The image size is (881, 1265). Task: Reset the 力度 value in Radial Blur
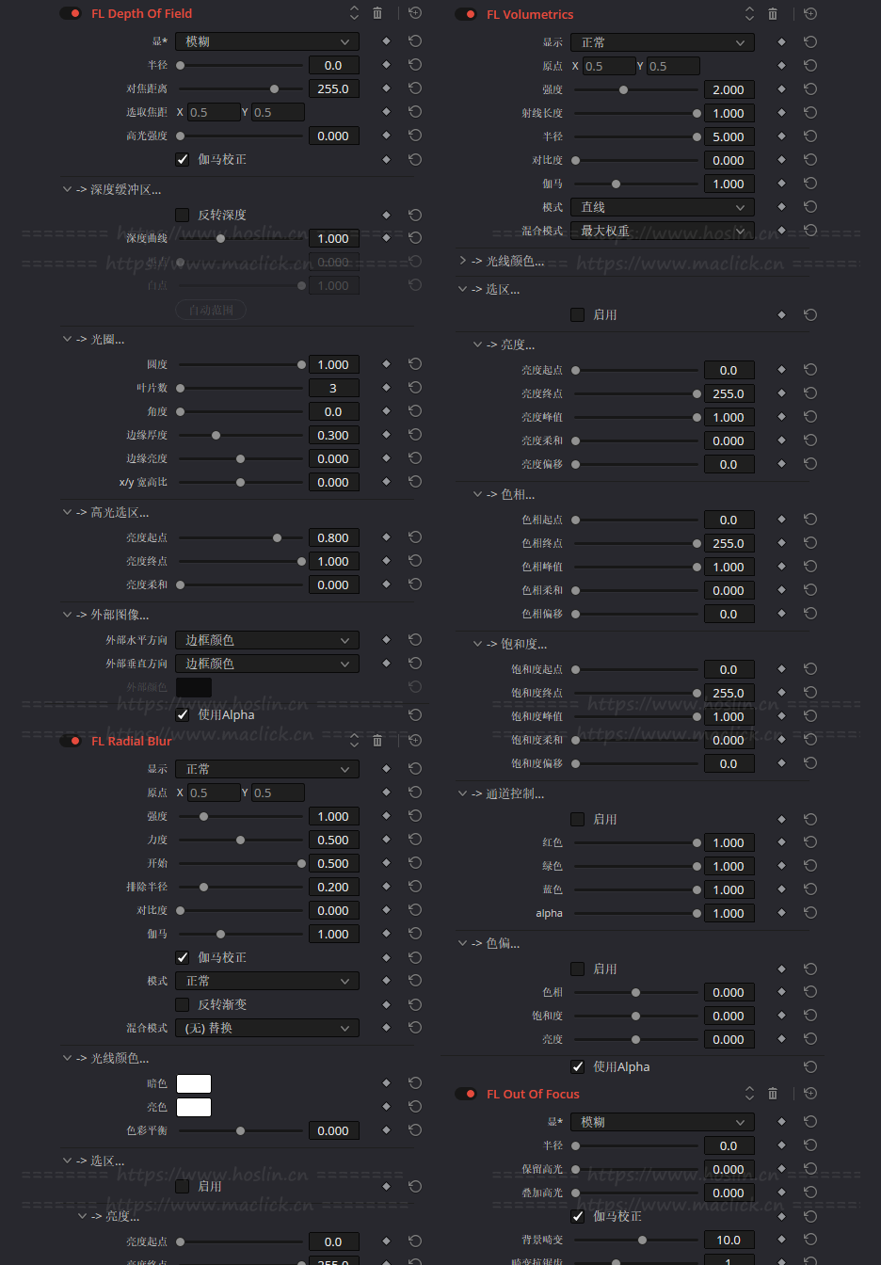[415, 840]
